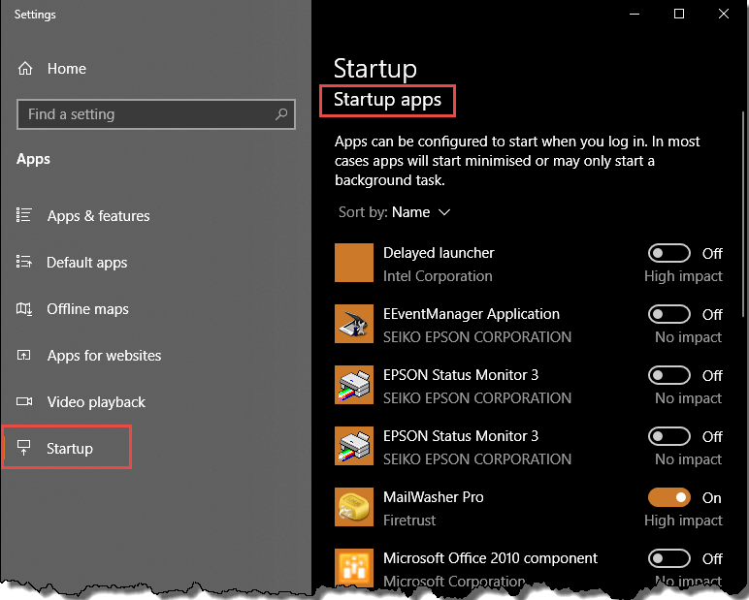Click the magnifier icon in search box

pyautogui.click(x=281, y=114)
